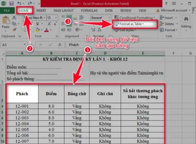Expand the Name Box dropdown arrow

click(x=24, y=45)
